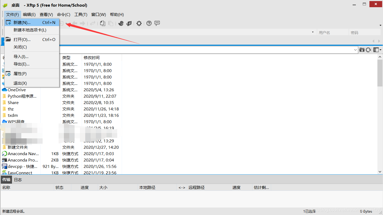Open the host address dropdown arrow
383x215 pixels.
pyautogui.click(x=313, y=32)
